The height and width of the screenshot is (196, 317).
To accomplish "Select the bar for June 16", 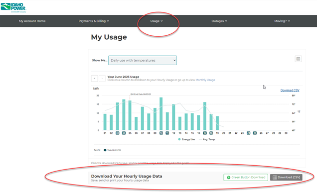I will [x=198, y=122].
